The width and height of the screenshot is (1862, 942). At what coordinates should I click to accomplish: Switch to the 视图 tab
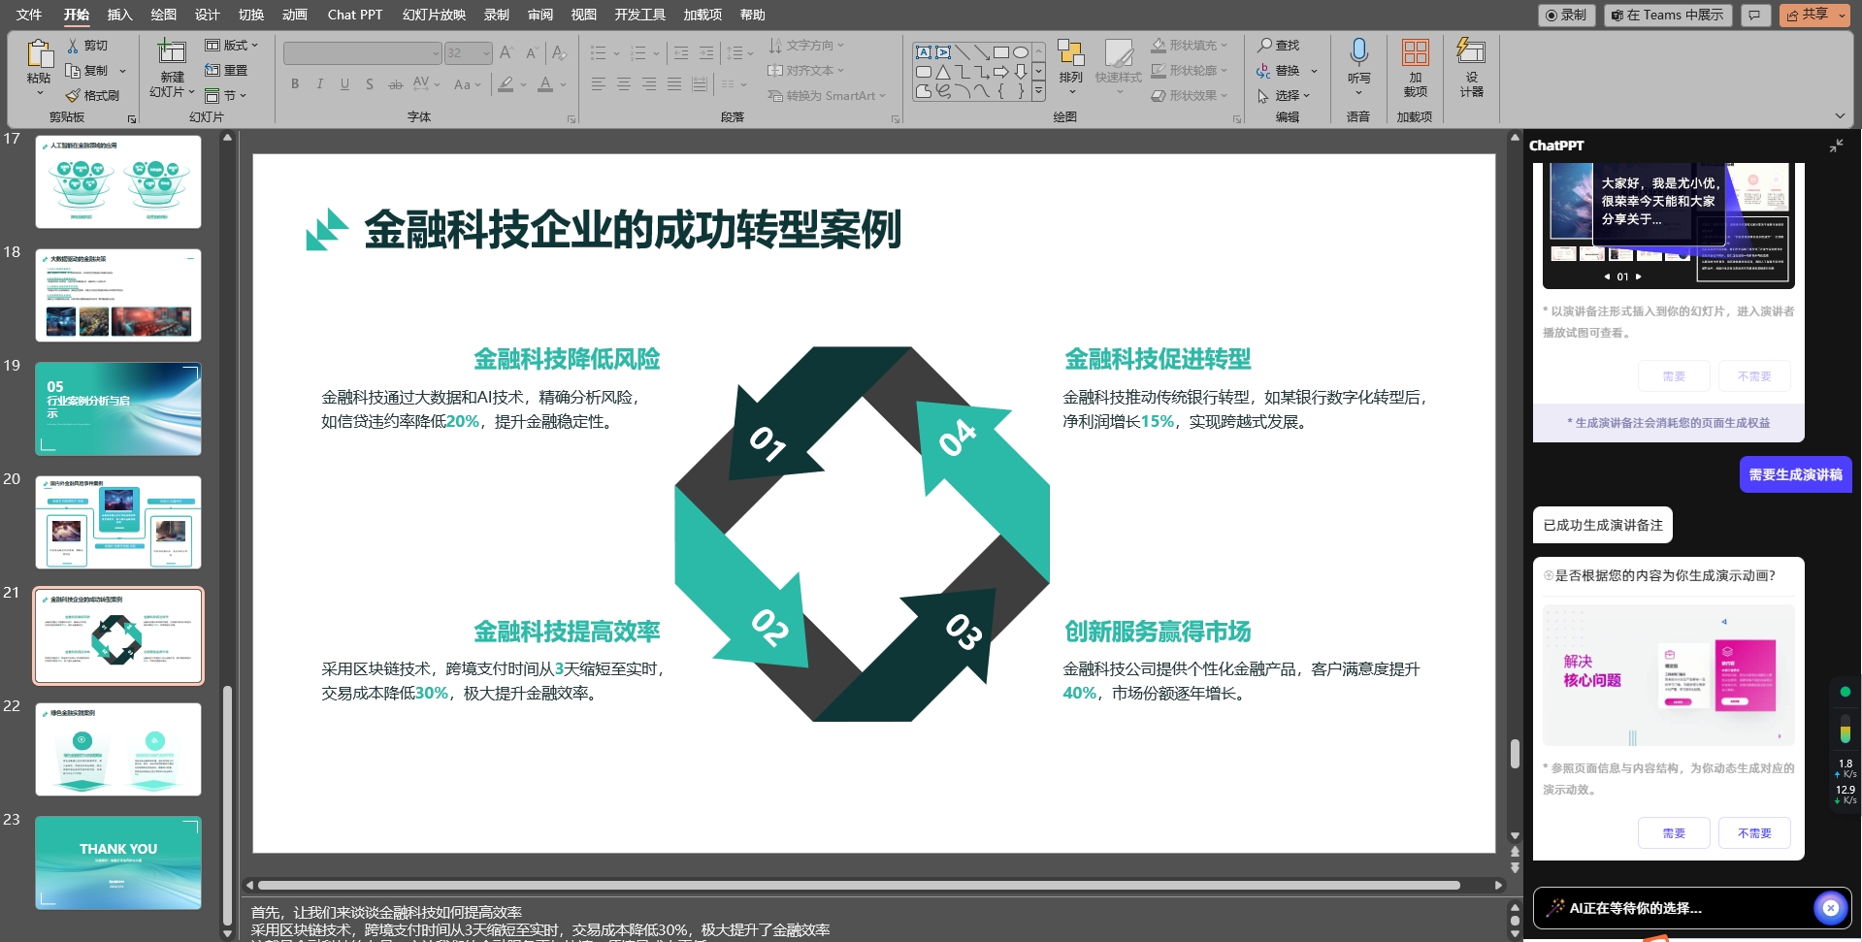click(x=584, y=15)
